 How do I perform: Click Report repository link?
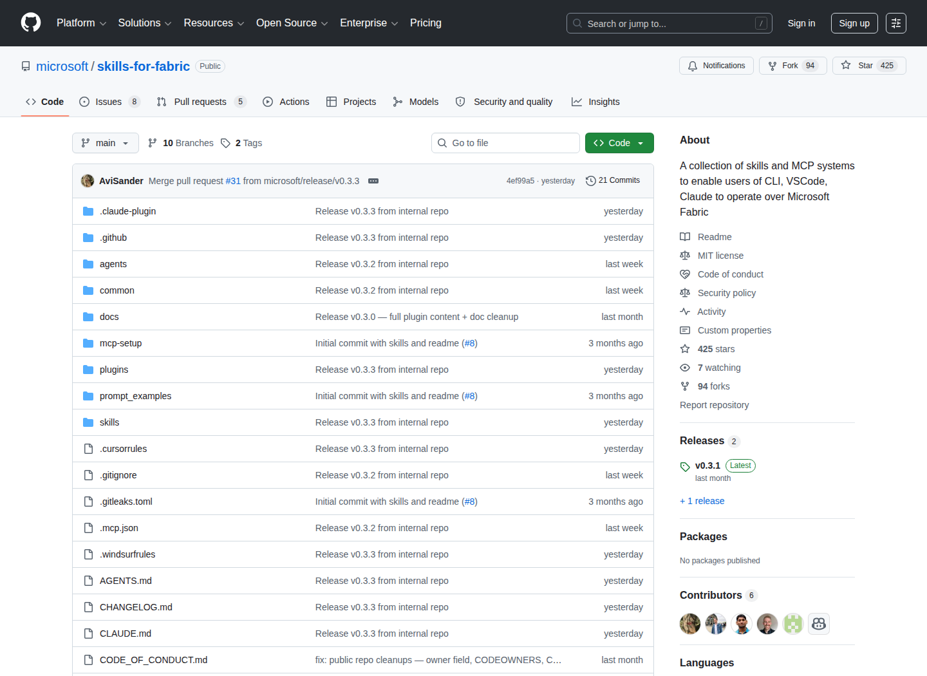[x=715, y=405]
